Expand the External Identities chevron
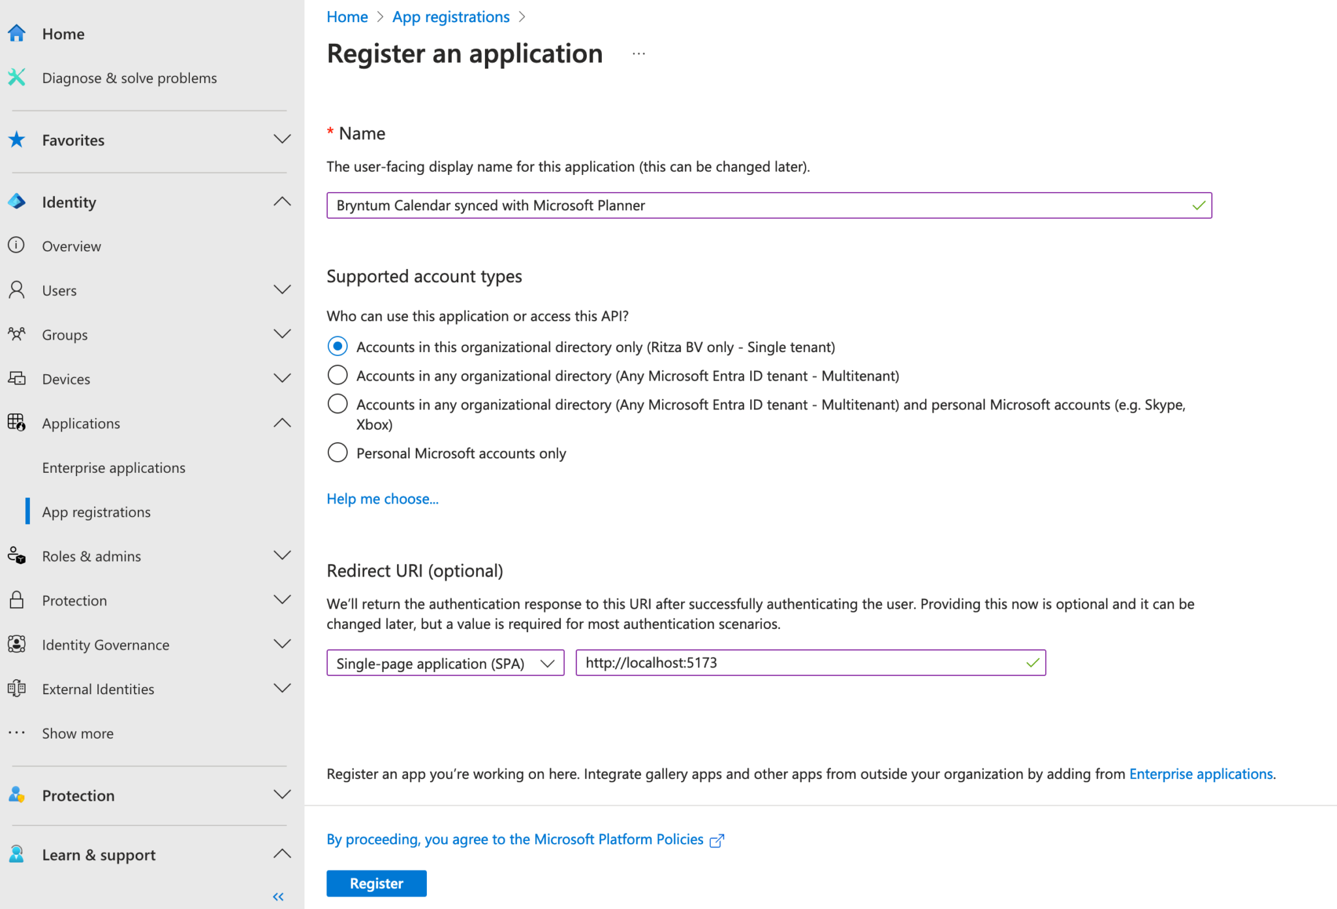The height and width of the screenshot is (909, 1337). pyautogui.click(x=282, y=688)
